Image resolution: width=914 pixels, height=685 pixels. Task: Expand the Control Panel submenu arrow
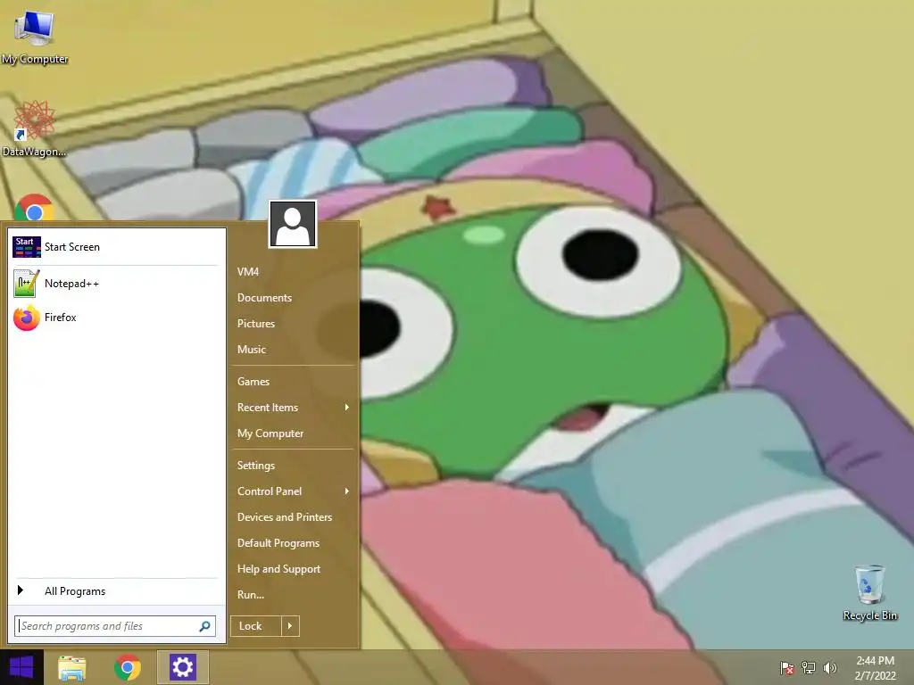347,491
